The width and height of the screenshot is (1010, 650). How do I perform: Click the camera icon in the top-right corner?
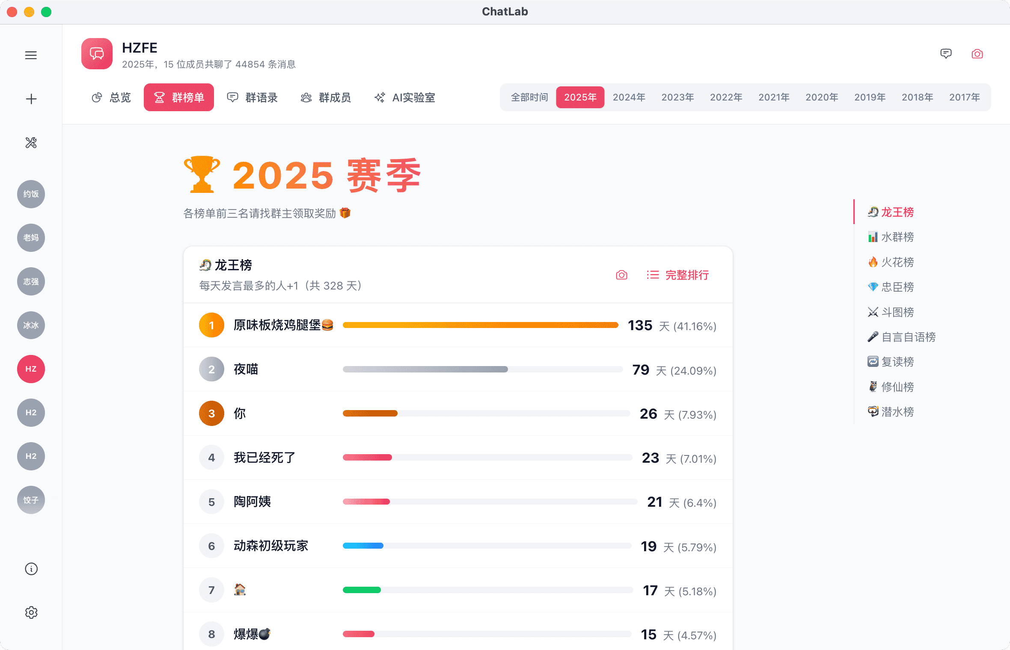977,54
